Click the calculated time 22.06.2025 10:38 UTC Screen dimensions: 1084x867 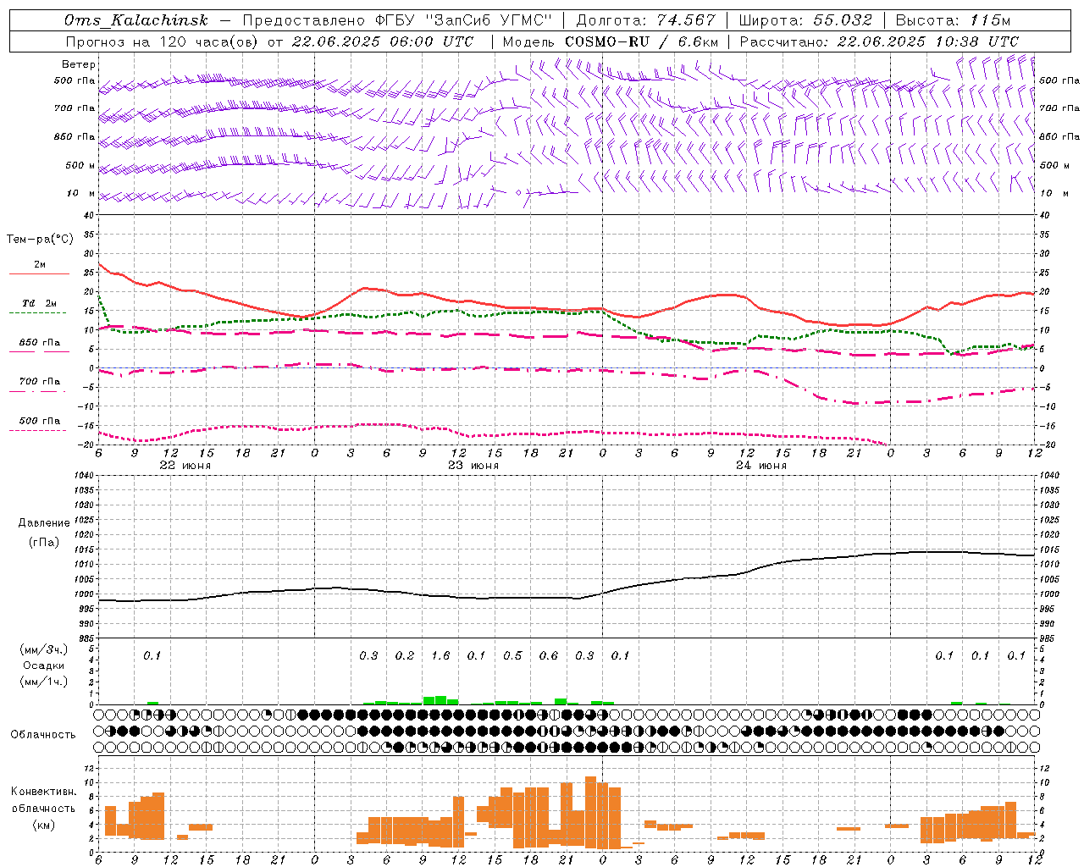point(928,41)
